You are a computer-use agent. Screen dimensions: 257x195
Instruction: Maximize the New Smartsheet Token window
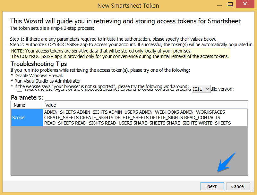(x=230, y=4)
